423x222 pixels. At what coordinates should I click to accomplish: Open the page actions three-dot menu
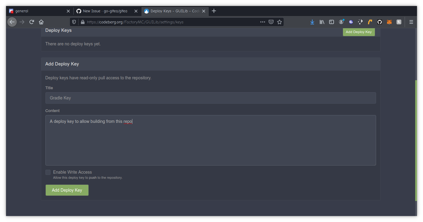[262, 22]
